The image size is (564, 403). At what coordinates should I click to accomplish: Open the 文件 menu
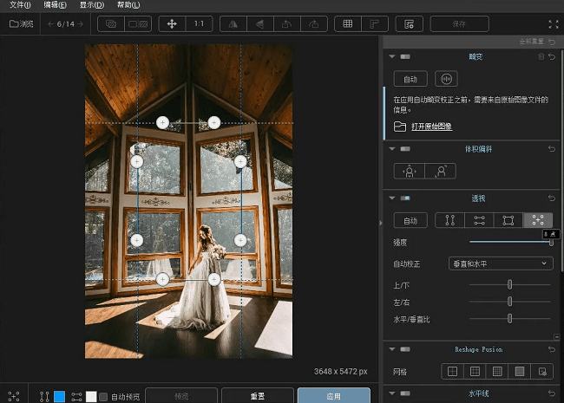(x=19, y=5)
